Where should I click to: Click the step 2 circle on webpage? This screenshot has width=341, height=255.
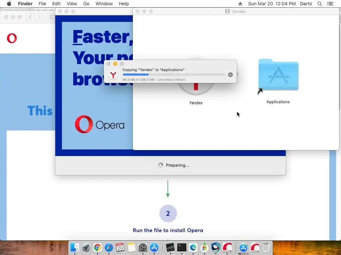[168, 213]
